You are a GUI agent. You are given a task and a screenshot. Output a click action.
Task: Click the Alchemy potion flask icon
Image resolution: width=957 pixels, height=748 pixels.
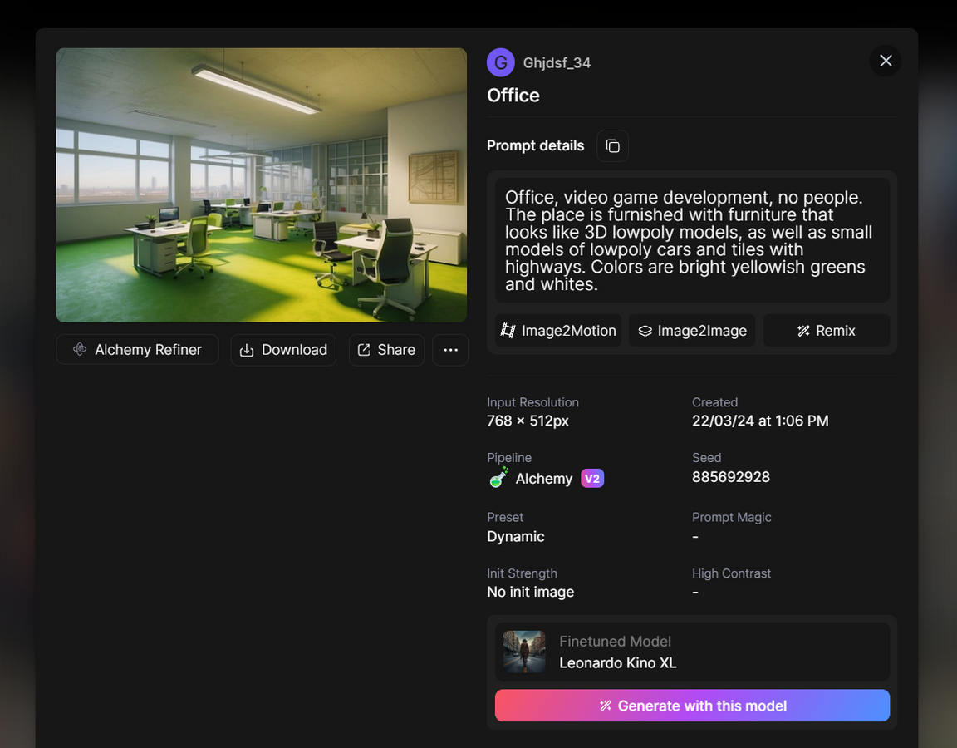[498, 478]
